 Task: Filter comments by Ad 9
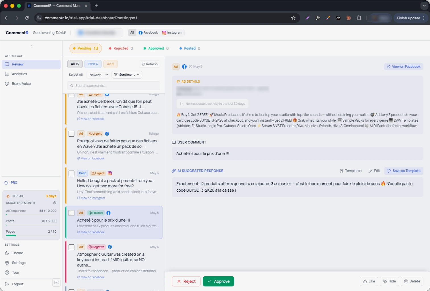pyautogui.click(x=110, y=64)
